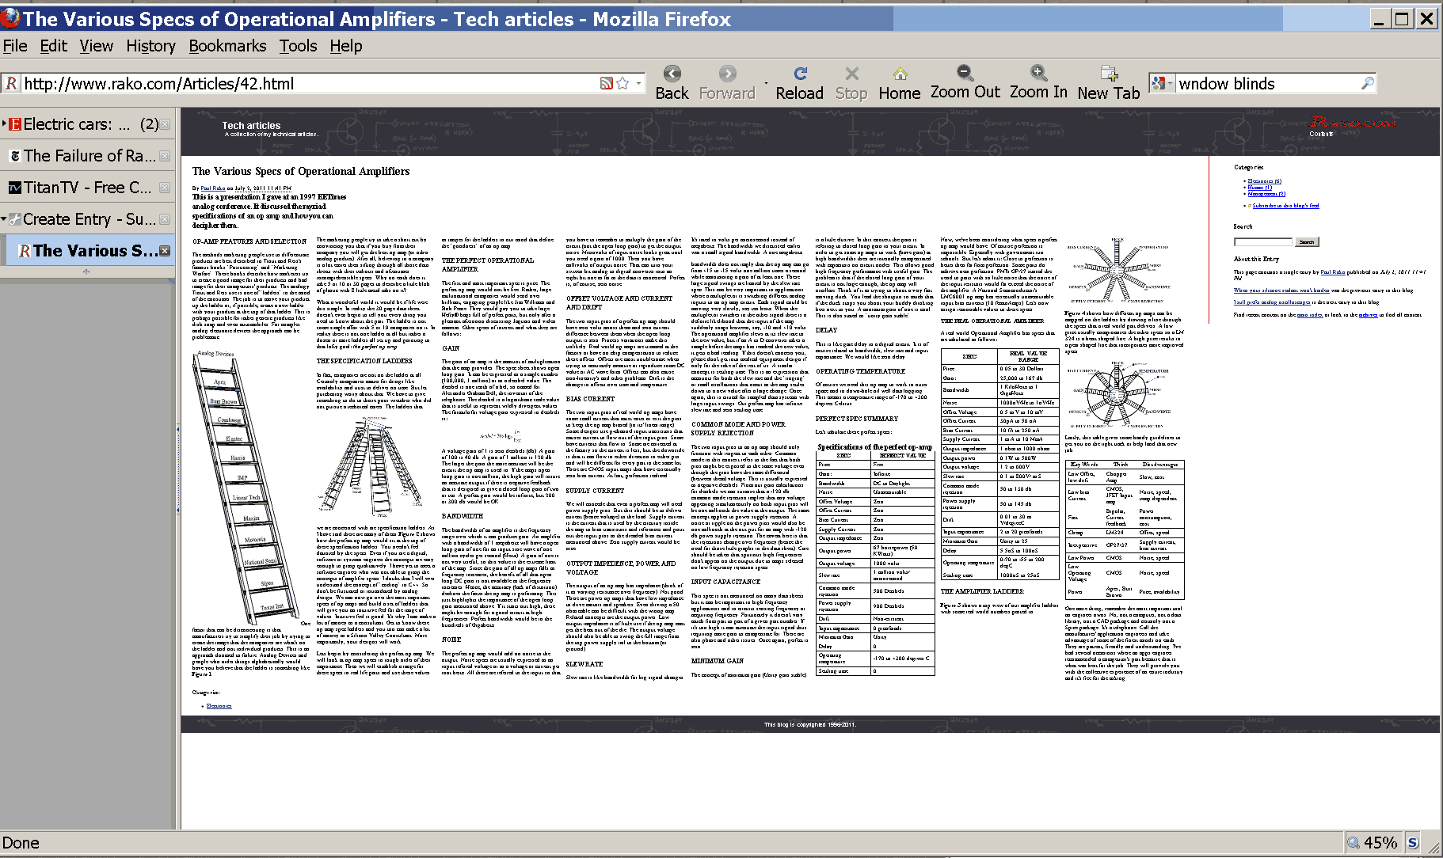Switch to the Electric cars tab
Screen dimensions: 1443x858
(x=87, y=124)
